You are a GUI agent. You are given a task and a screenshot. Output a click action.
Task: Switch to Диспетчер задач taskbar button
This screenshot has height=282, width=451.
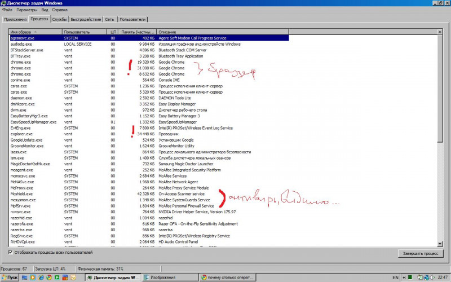(113, 277)
